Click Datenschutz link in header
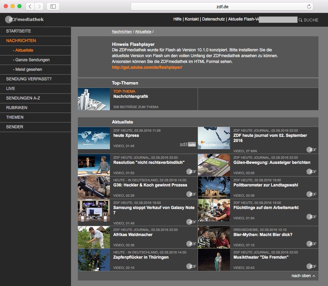This screenshot has width=328, height=286. click(213, 19)
